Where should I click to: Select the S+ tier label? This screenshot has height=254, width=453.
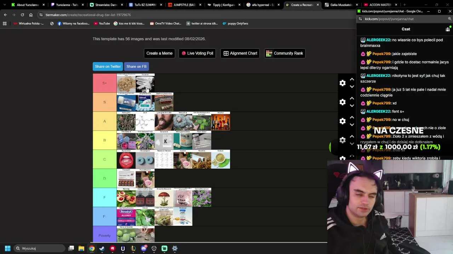(x=104, y=83)
